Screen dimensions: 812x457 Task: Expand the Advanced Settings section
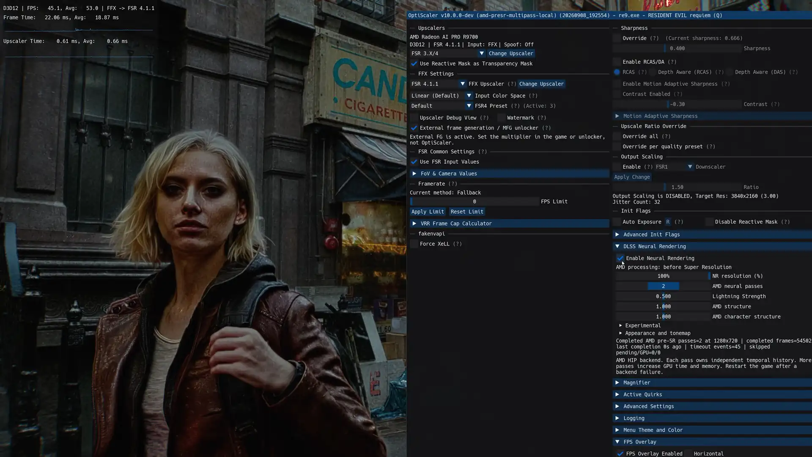pos(712,406)
